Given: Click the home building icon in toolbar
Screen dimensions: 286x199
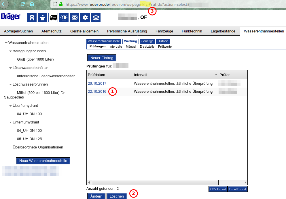Looking at the screenshot, I should 32,18.
